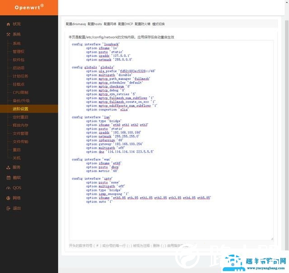Click option congestion 'olia' line
Image resolution: width=289 pixels, height=273 pixels.
107,110
